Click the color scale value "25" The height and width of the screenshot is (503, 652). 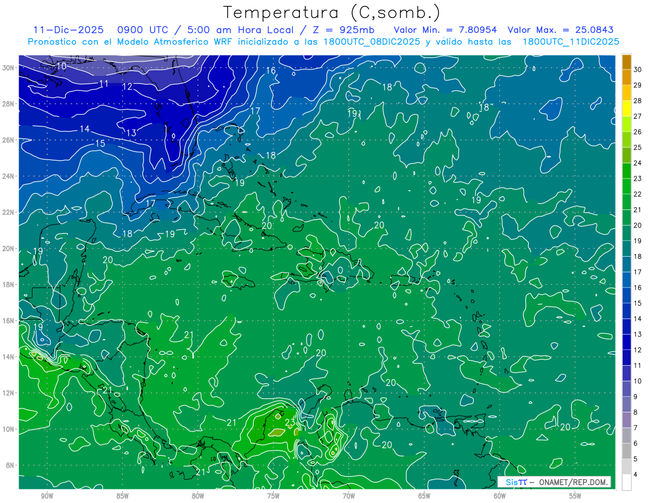click(x=638, y=148)
